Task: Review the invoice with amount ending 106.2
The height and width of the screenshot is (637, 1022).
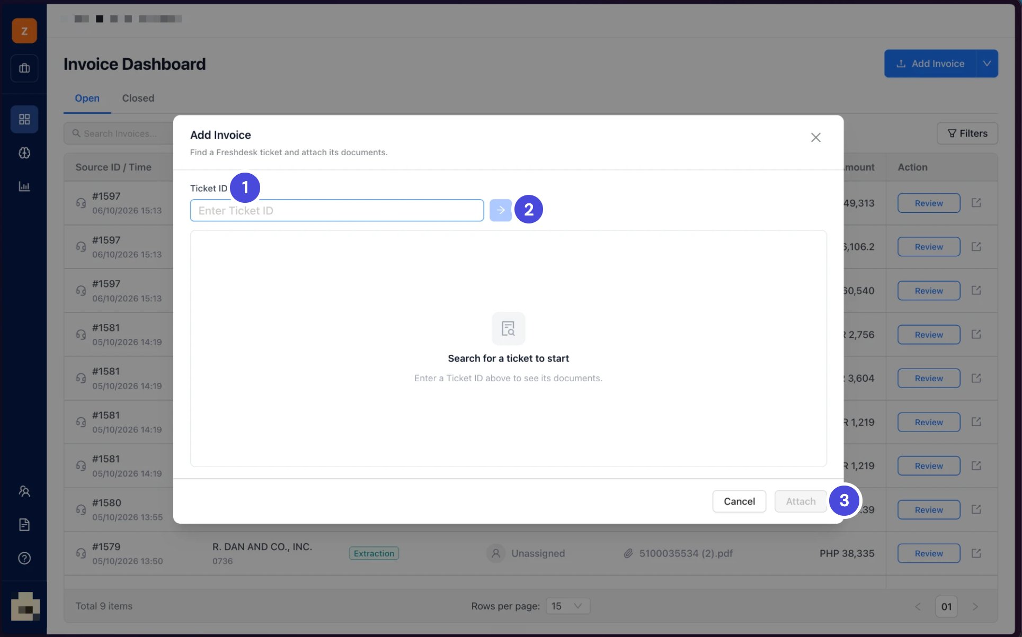Action: 929,247
